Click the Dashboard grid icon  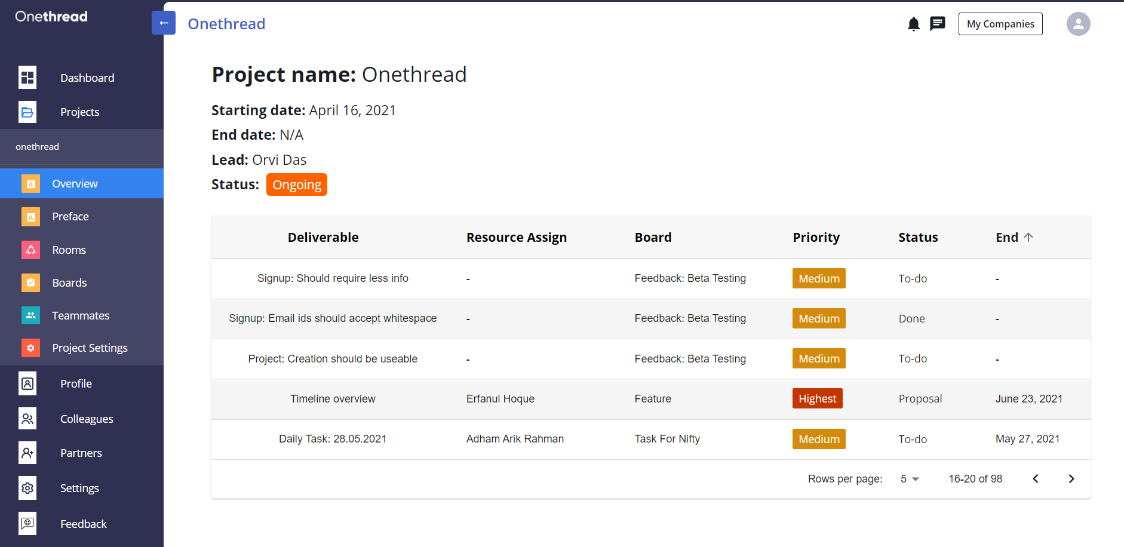tap(27, 78)
